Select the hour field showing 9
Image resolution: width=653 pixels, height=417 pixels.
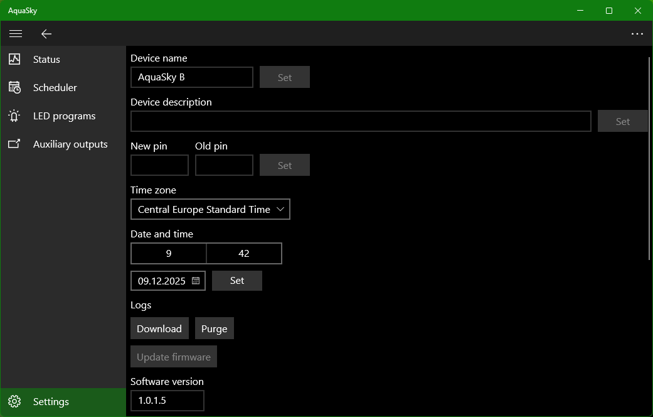click(169, 253)
